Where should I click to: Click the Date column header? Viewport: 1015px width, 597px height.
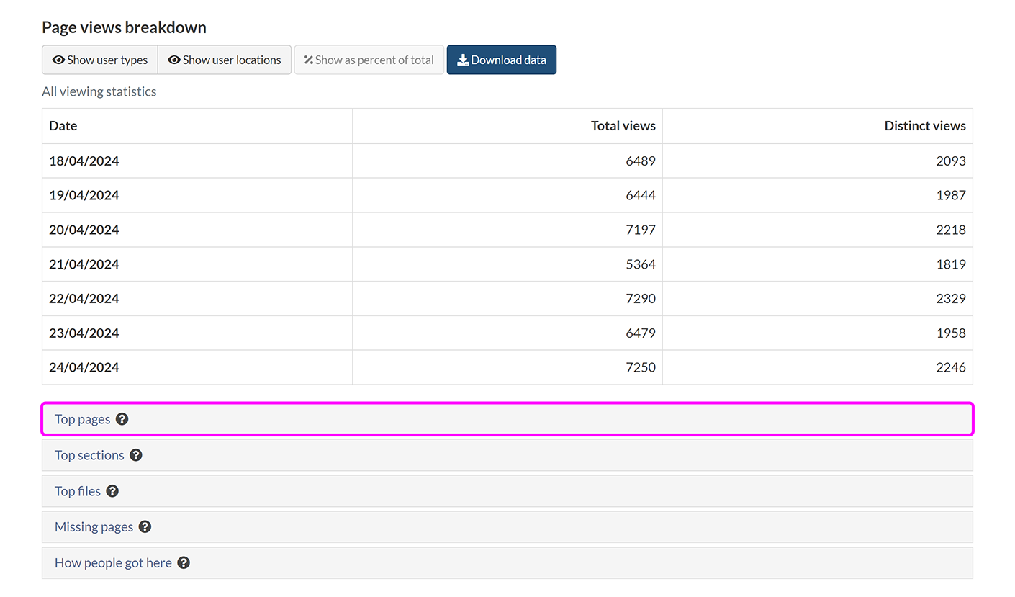click(63, 126)
